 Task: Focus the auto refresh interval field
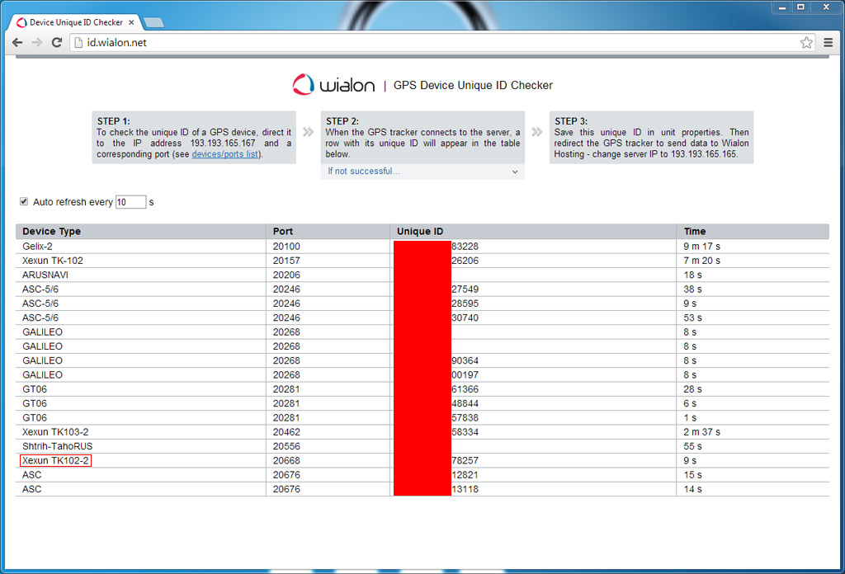pyautogui.click(x=131, y=202)
